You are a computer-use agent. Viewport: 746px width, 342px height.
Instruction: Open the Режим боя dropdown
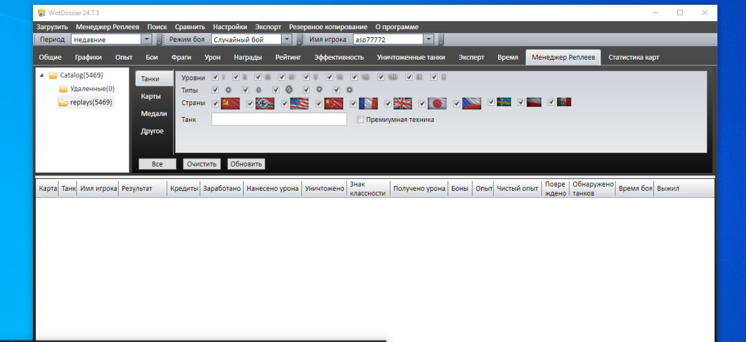click(x=252, y=39)
